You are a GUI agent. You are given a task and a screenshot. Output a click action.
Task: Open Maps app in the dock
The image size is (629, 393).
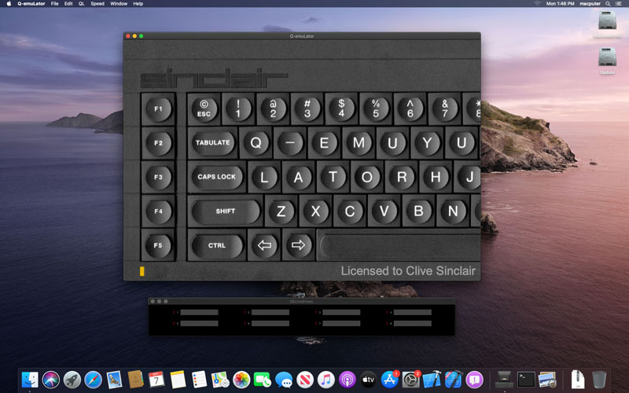pyautogui.click(x=220, y=380)
